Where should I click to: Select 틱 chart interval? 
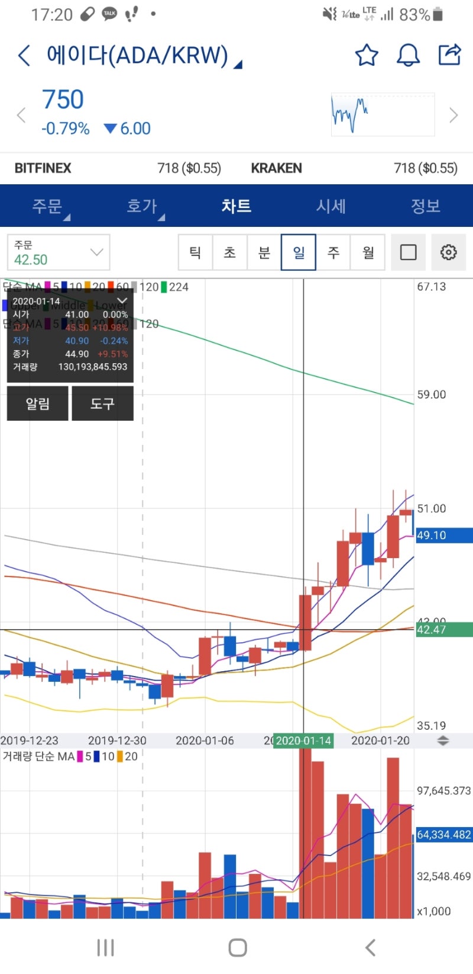coord(196,252)
